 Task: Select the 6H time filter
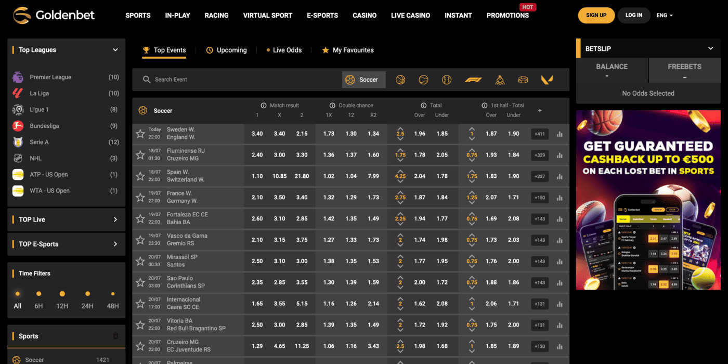(x=38, y=300)
